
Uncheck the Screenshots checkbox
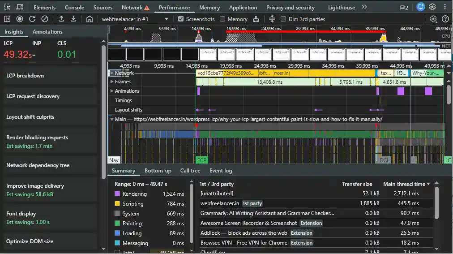(x=181, y=19)
